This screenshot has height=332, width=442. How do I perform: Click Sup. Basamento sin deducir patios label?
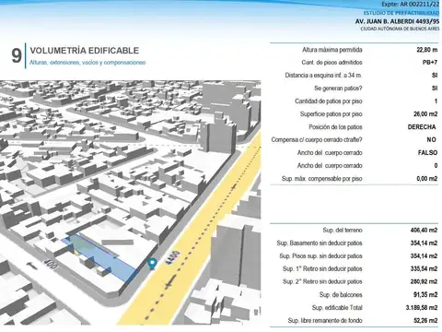click(320, 243)
